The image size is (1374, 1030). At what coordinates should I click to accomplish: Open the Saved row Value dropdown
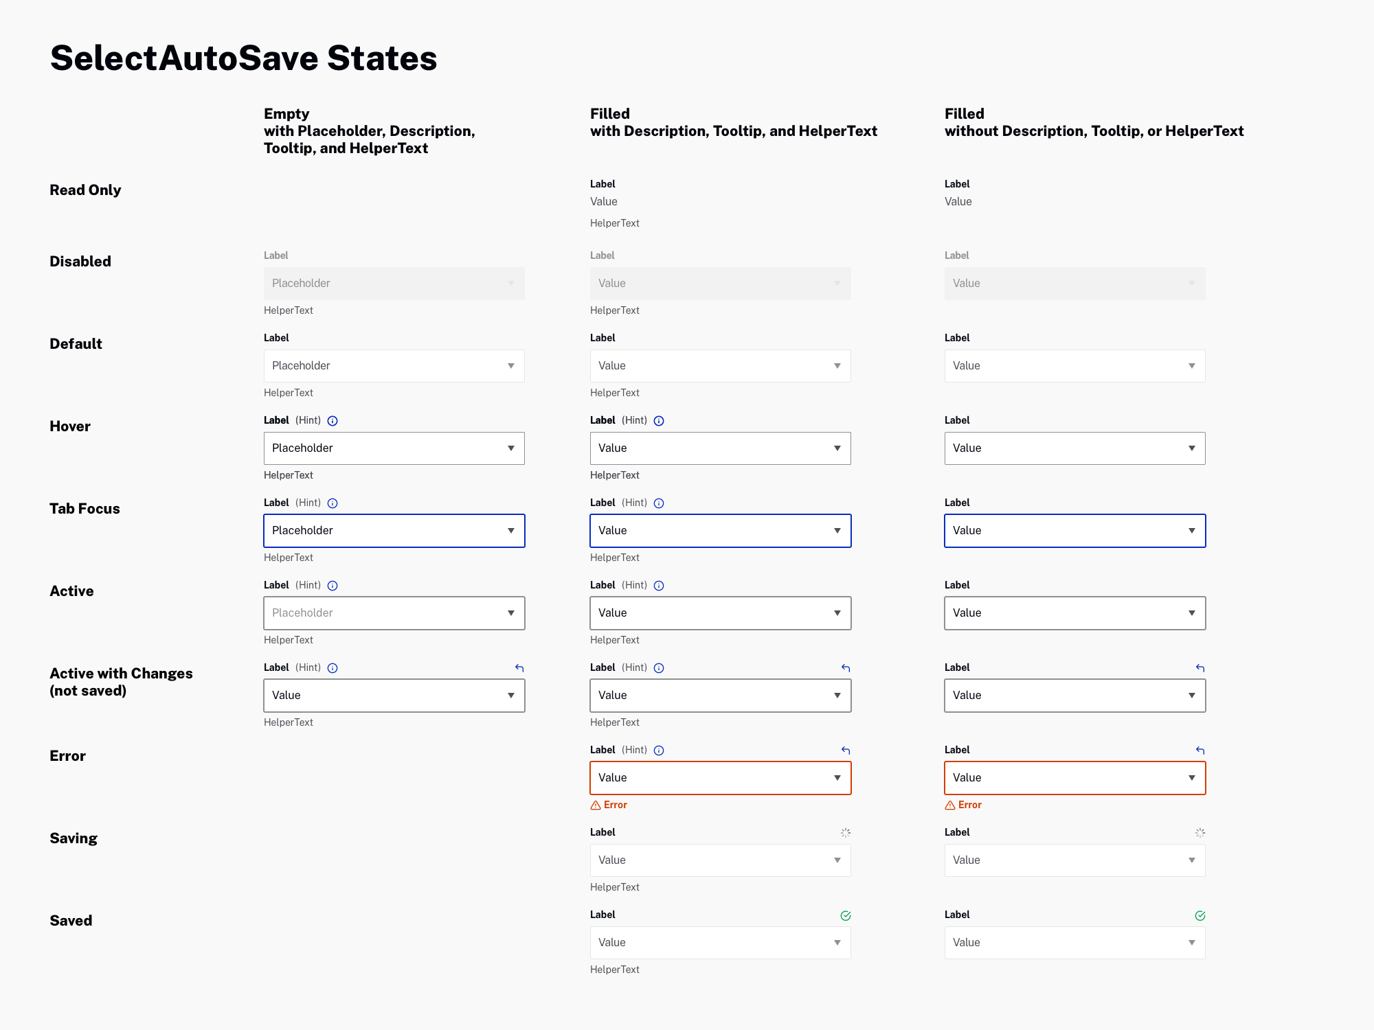coord(720,942)
